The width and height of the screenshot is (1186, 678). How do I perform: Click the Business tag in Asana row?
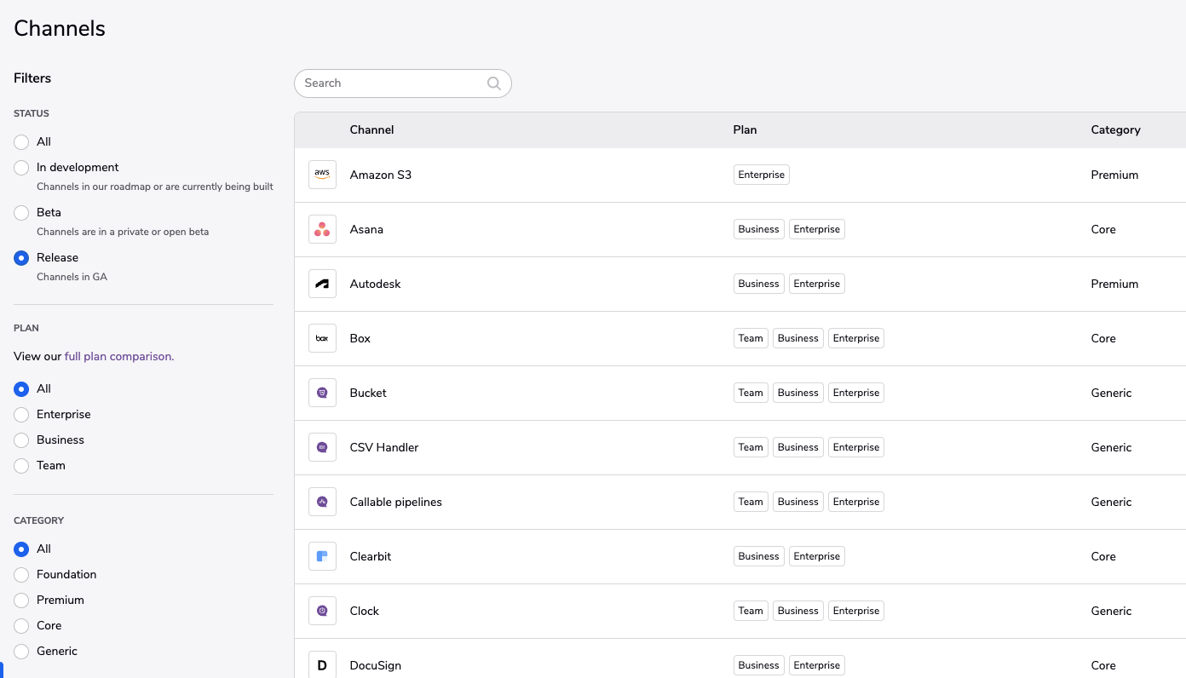click(x=758, y=229)
